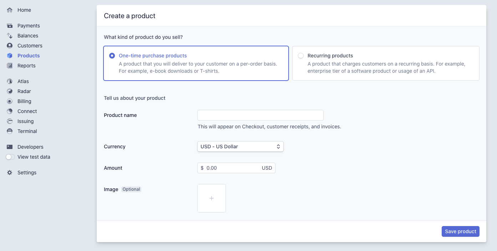This screenshot has height=251, width=497.
Task: Click the Product name text field
Action: tap(260, 115)
